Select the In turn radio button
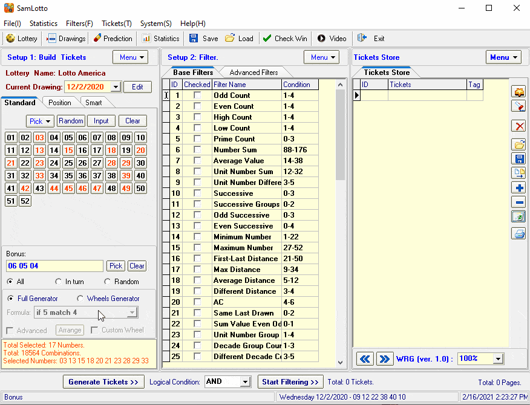Viewport: 530px width, 405px height. 59,281
